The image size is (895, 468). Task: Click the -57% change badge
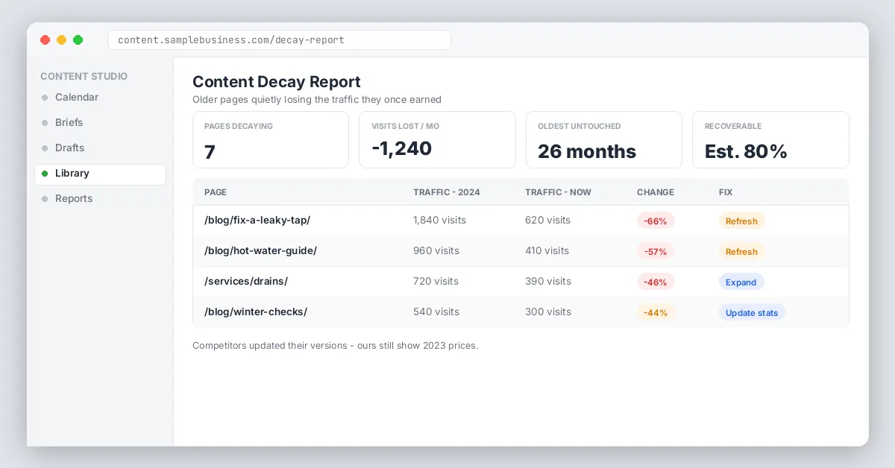[656, 251]
